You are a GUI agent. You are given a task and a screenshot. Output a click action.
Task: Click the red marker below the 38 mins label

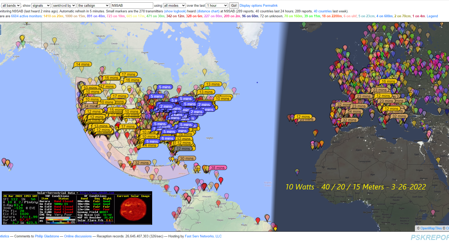pyautogui.click(x=221, y=180)
